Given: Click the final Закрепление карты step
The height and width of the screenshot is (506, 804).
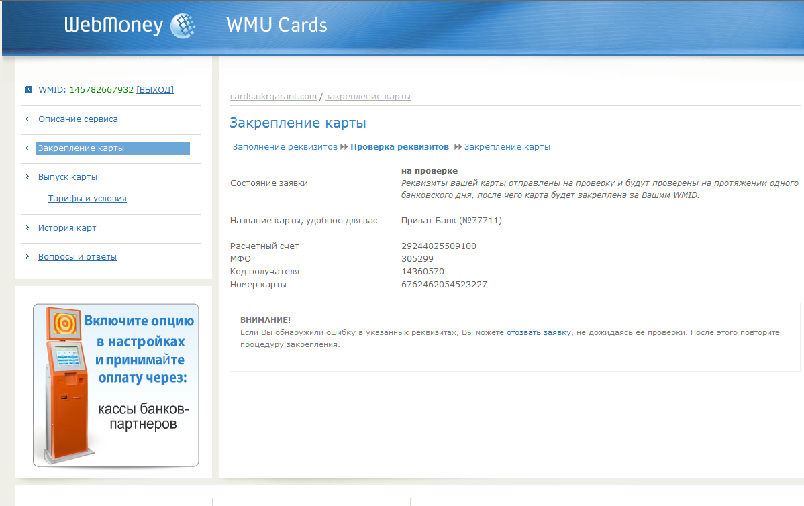Looking at the screenshot, I should click(x=507, y=146).
